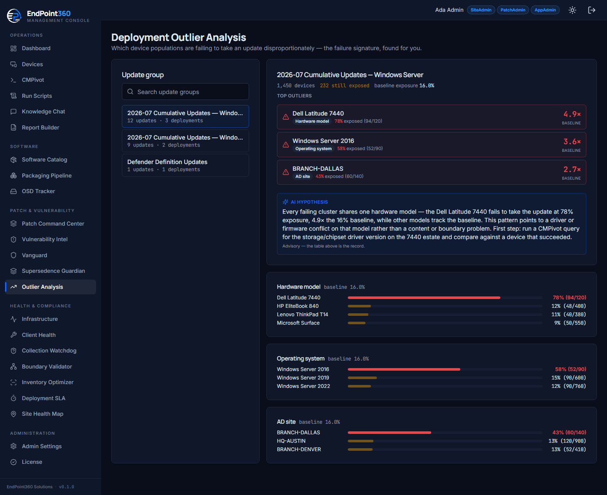The height and width of the screenshot is (495, 607).
Task: Click the OSD Tracker drive icon
Action: (13, 191)
